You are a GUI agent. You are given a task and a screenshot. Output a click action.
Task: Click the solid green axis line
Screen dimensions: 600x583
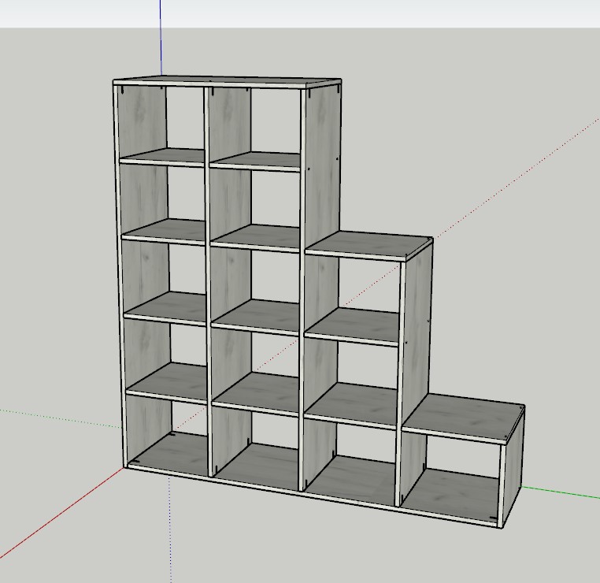(563, 493)
